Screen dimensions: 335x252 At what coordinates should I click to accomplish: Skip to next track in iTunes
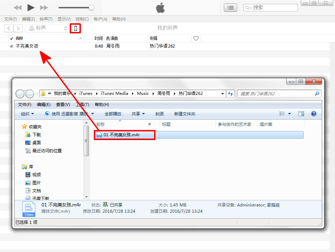click(x=44, y=8)
